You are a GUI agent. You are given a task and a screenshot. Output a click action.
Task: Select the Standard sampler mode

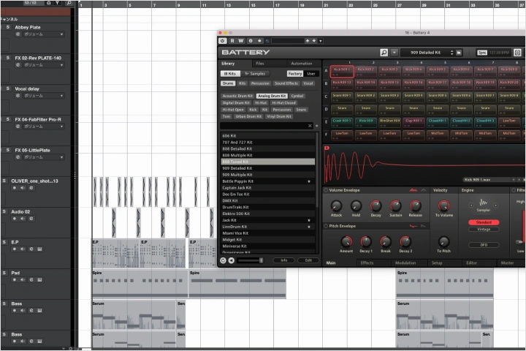[484, 222]
